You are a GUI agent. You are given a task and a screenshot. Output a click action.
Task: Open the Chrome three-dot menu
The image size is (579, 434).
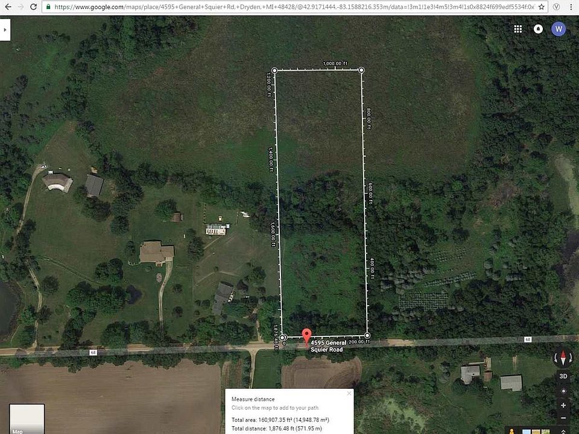(x=571, y=7)
